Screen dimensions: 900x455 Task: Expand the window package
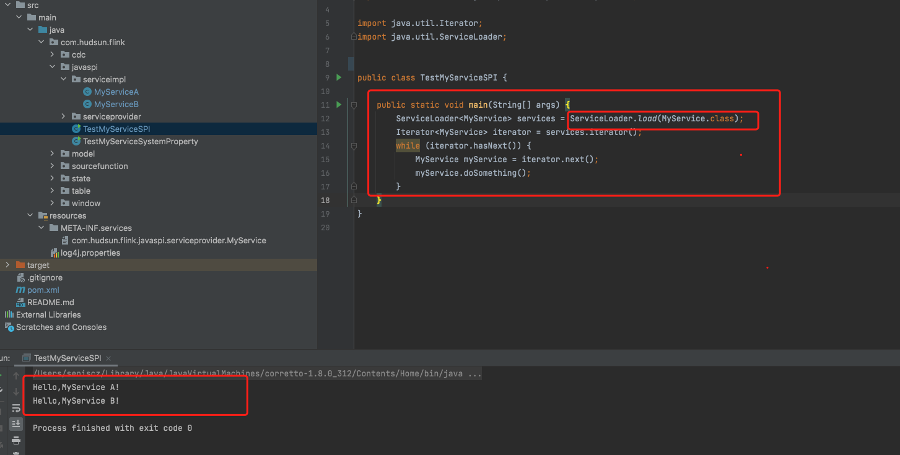[x=53, y=203]
